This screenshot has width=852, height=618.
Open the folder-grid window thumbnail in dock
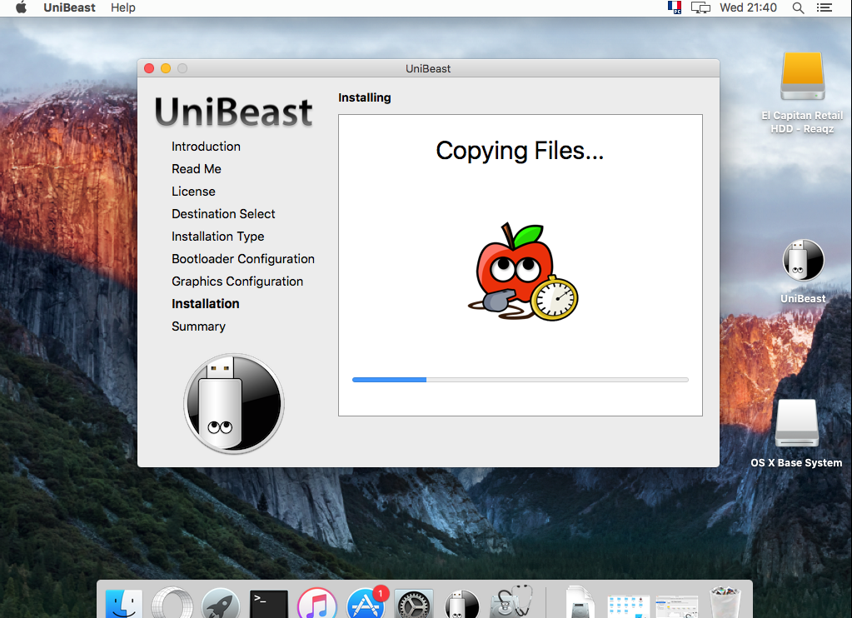pyautogui.click(x=628, y=606)
